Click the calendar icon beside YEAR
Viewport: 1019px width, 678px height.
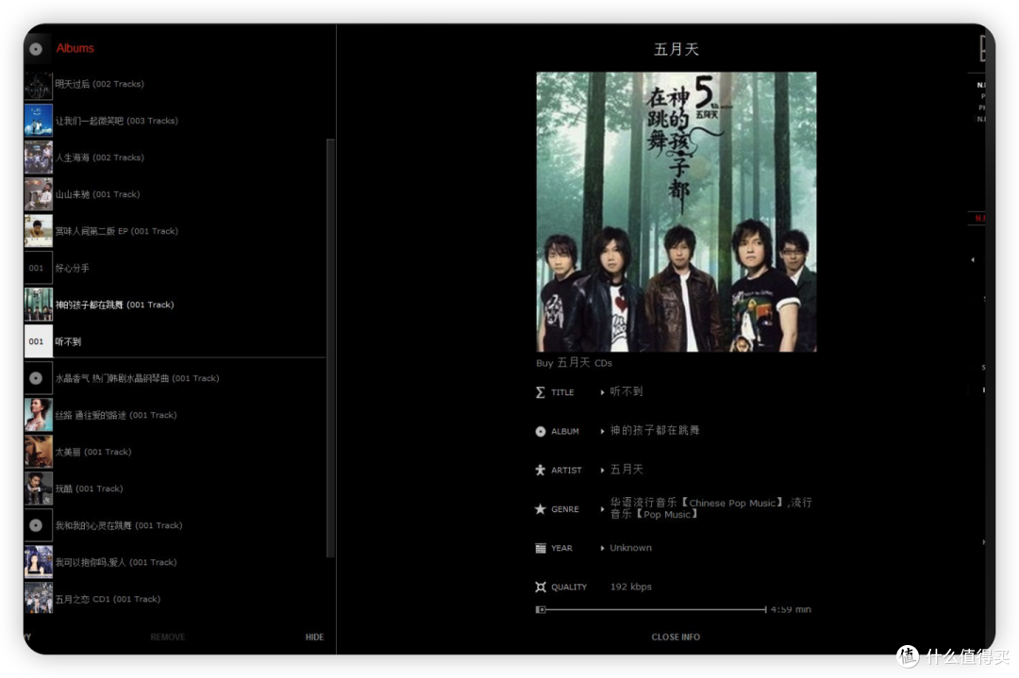click(x=540, y=548)
